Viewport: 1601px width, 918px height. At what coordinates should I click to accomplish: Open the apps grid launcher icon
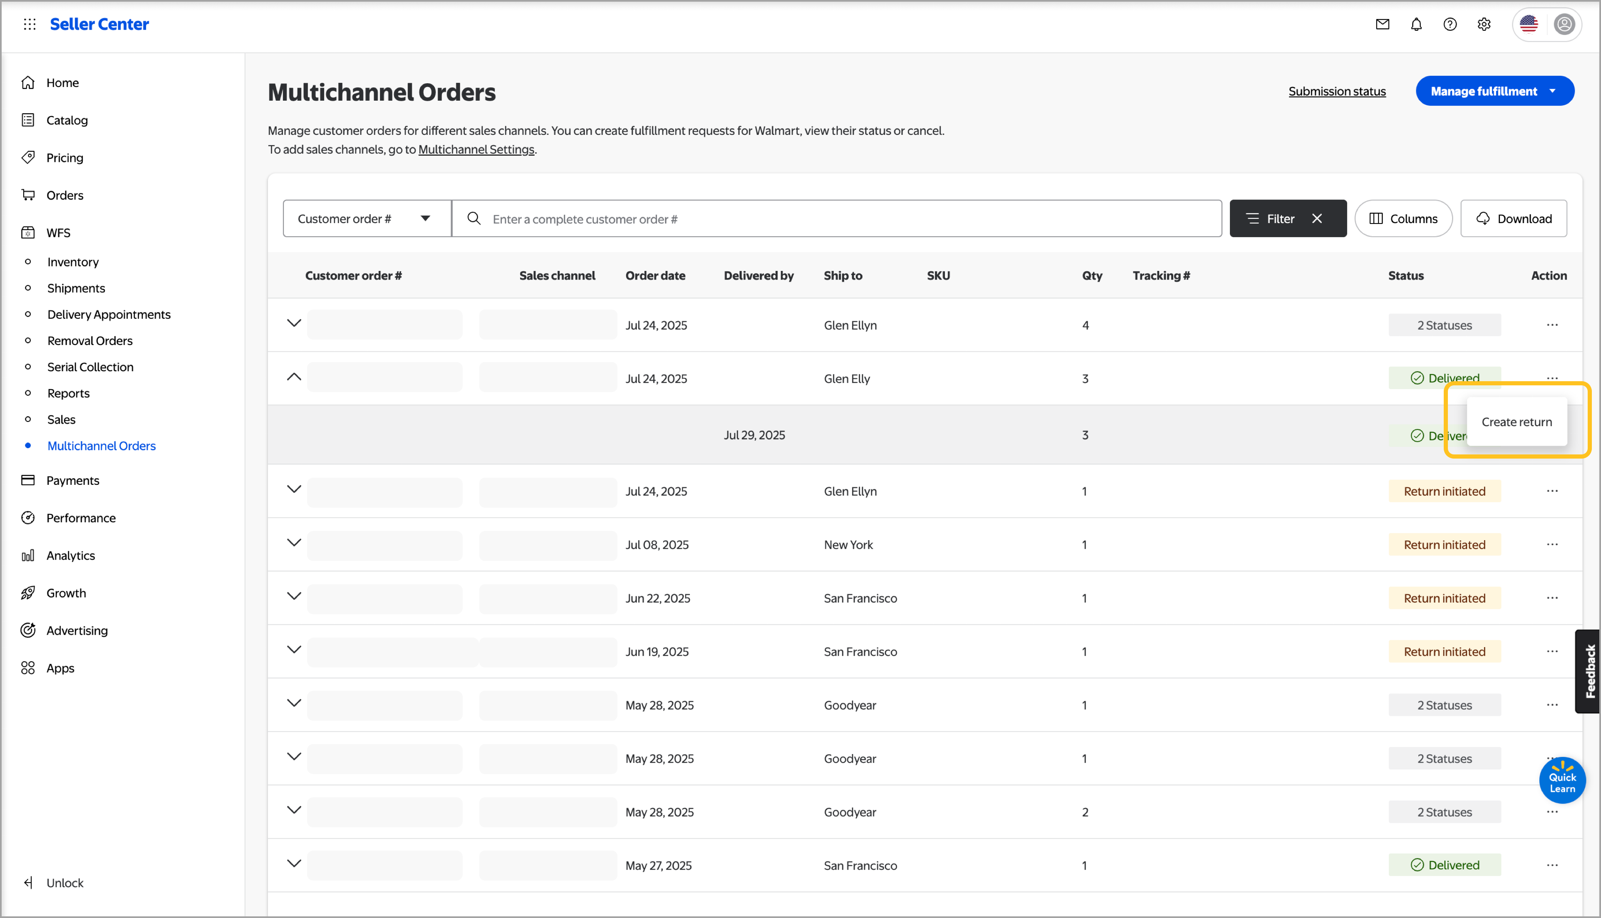click(x=30, y=24)
